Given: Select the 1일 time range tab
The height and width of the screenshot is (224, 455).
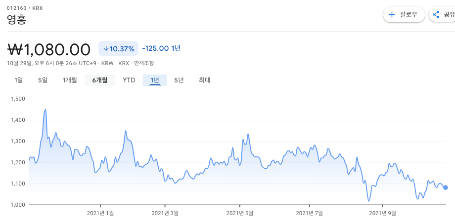Looking at the screenshot, I should 19,80.
